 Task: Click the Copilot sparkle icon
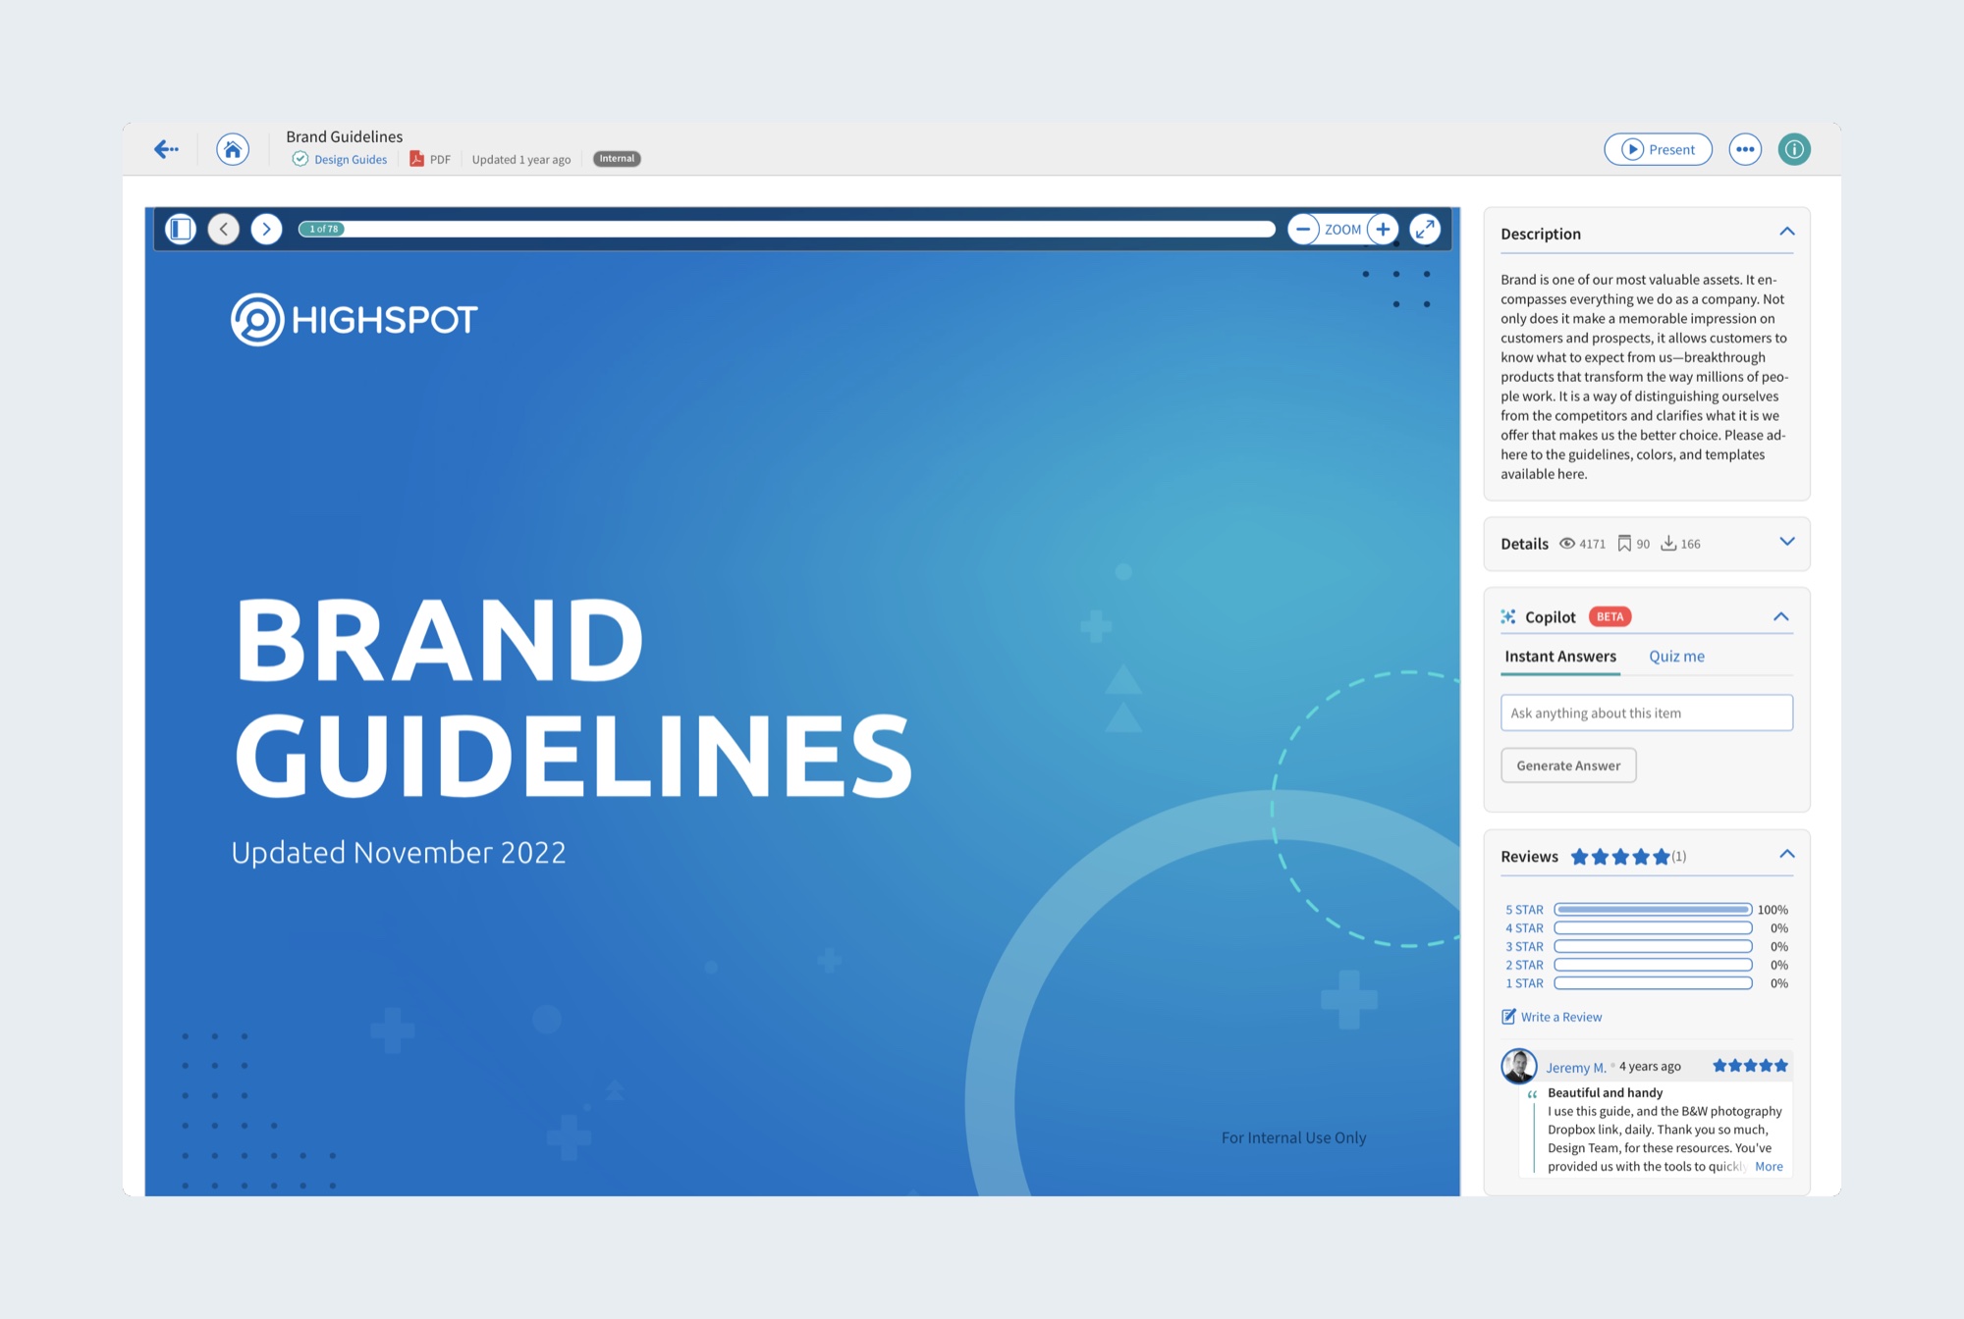point(1508,616)
